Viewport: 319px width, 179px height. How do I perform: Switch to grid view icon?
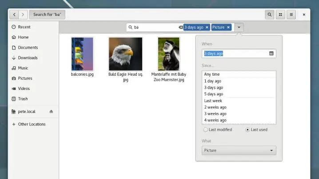(x=280, y=15)
